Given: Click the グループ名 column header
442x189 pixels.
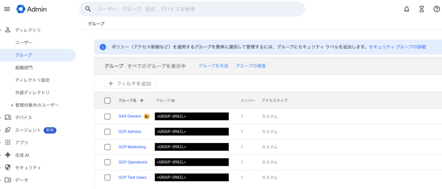Looking at the screenshot, I should [127, 101].
